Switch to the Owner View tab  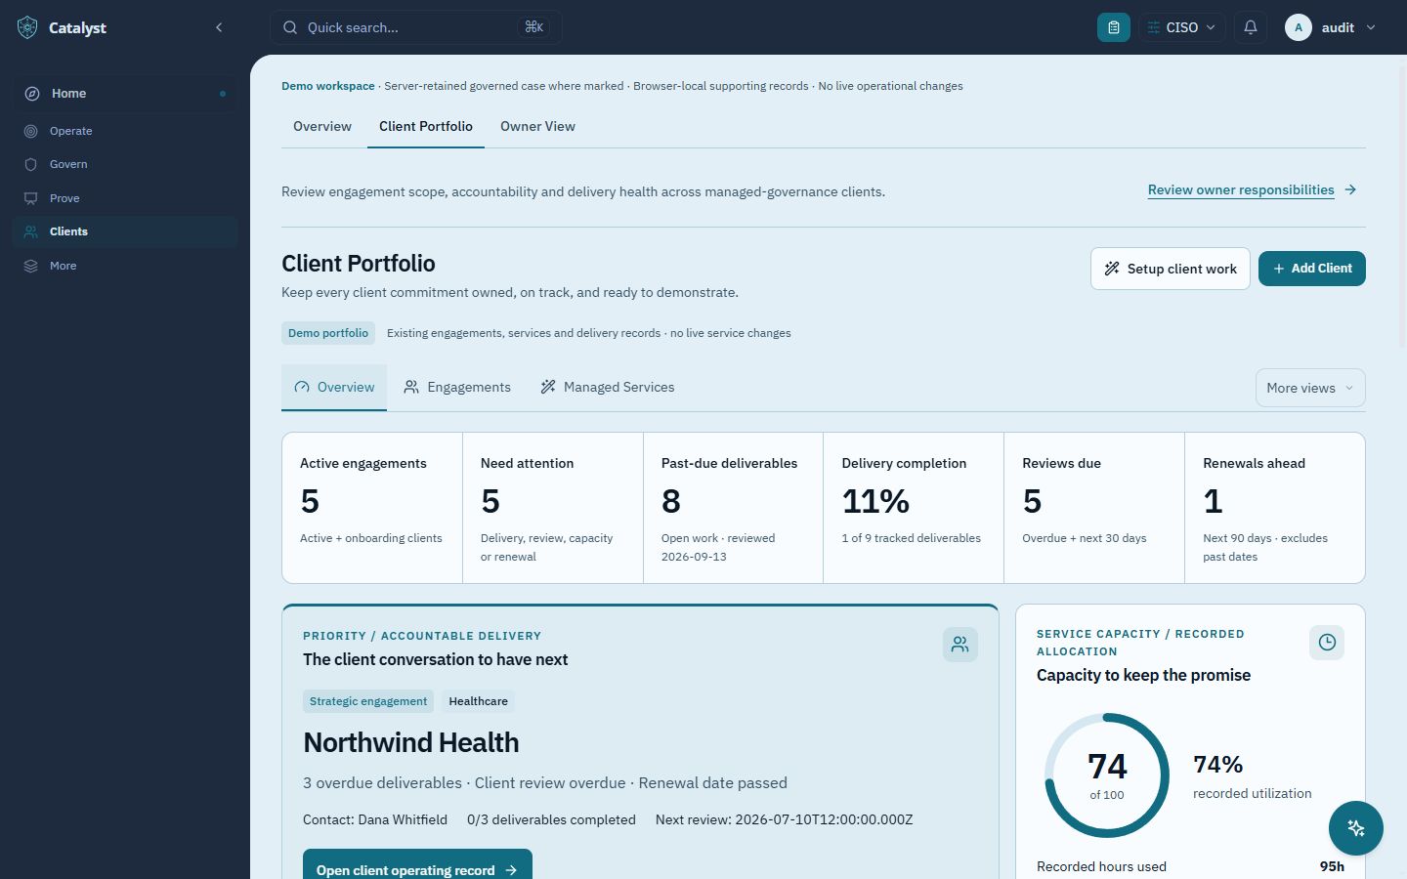537,126
